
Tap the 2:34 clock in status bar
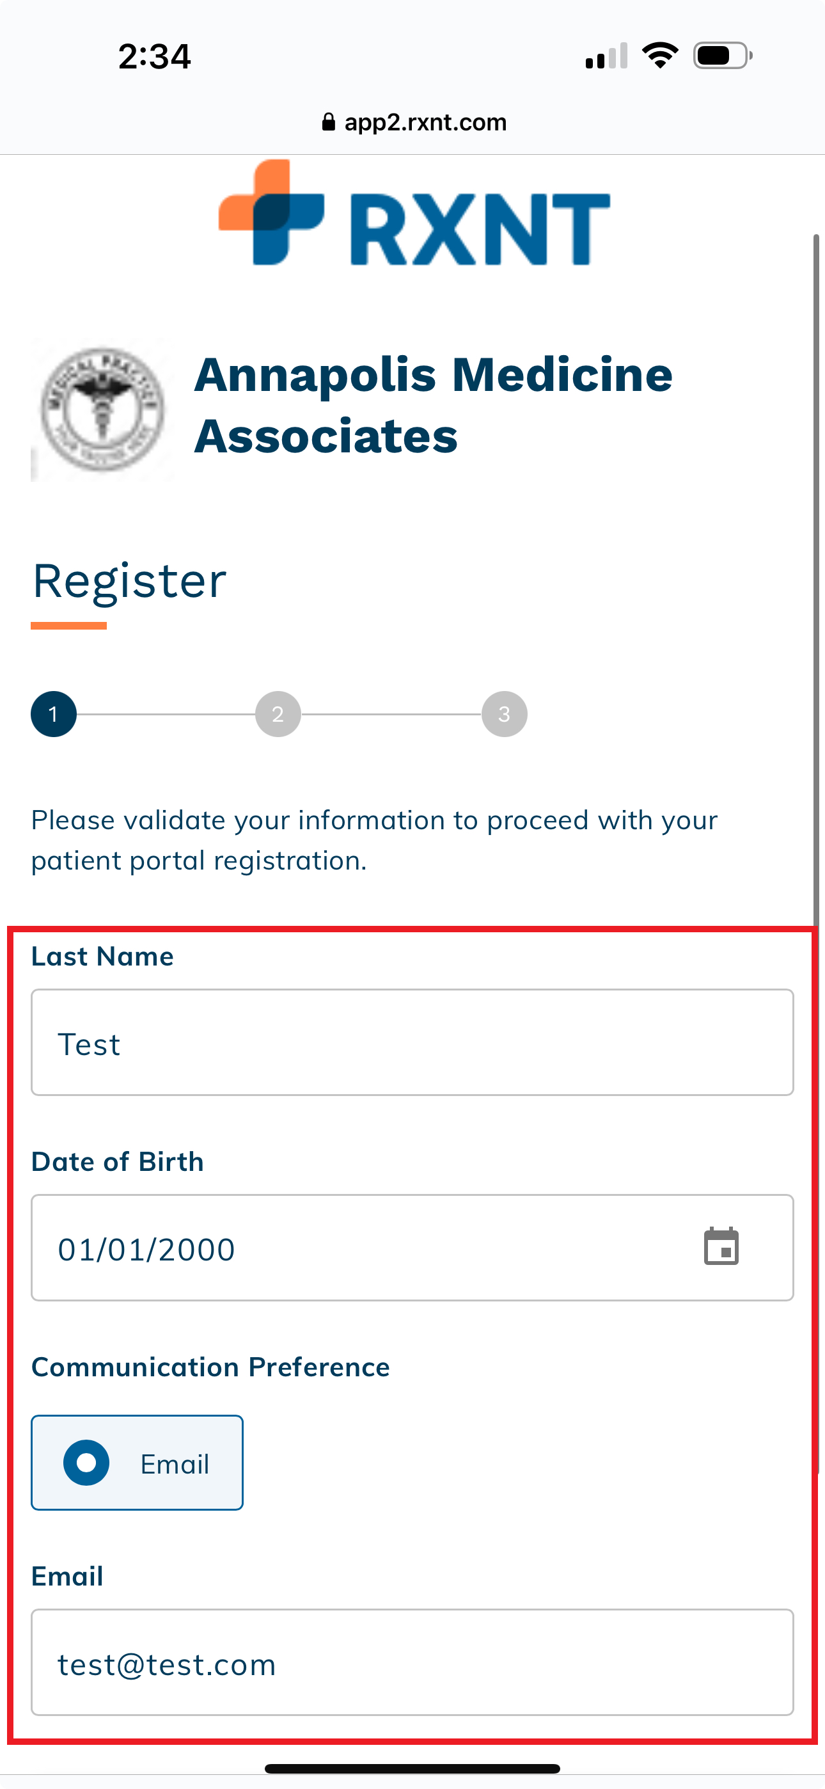tap(154, 56)
